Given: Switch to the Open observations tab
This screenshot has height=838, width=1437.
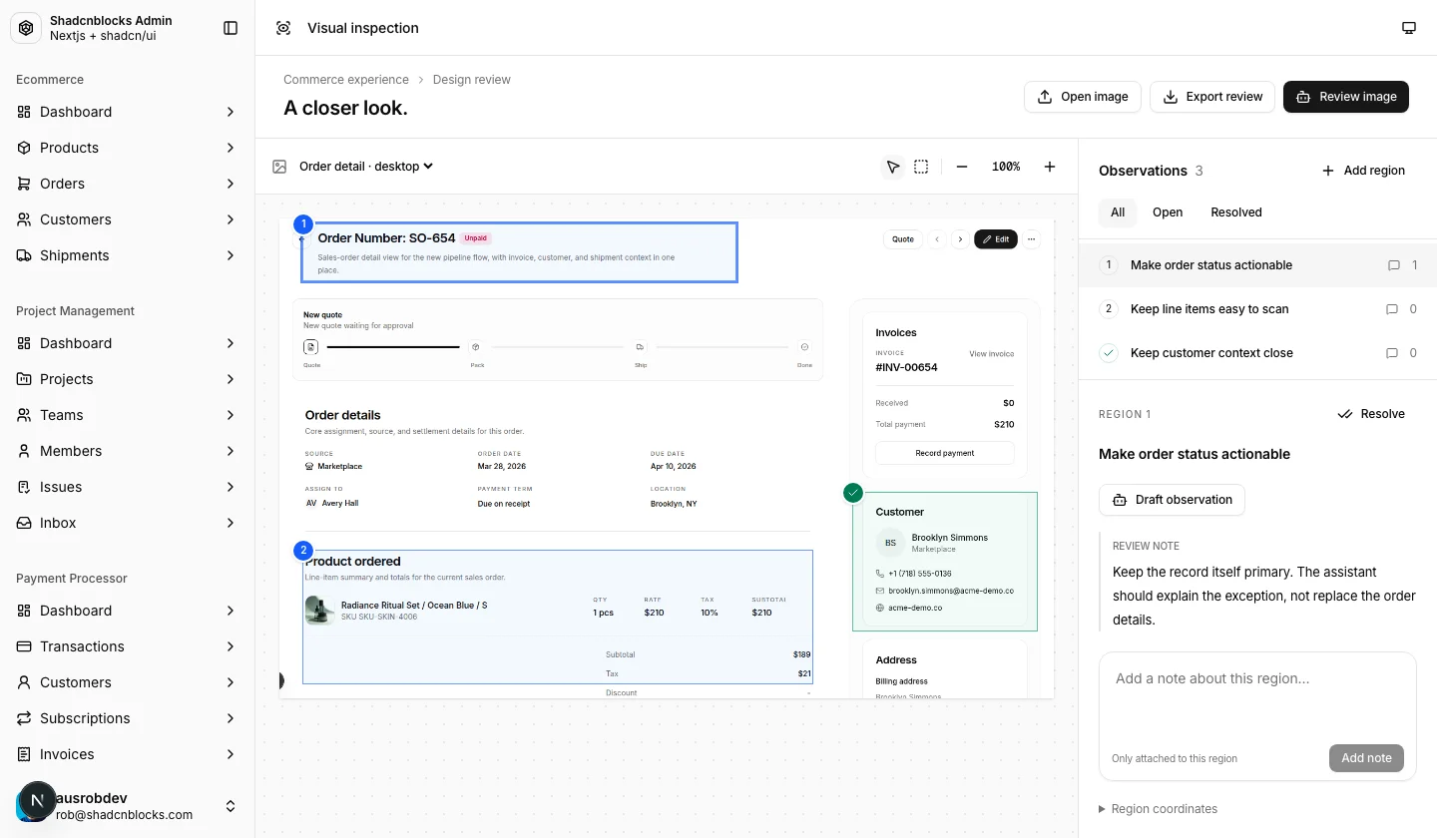Looking at the screenshot, I should [1168, 212].
